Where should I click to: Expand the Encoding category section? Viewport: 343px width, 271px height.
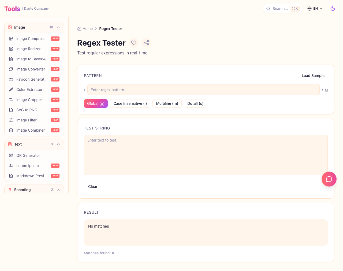click(x=58, y=190)
